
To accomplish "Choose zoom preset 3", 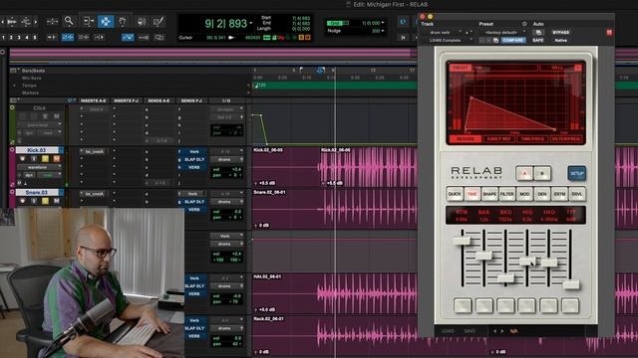I will click(19, 38).
